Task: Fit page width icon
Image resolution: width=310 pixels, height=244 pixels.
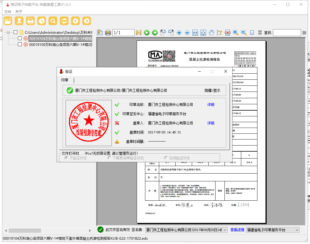Action: point(195,33)
